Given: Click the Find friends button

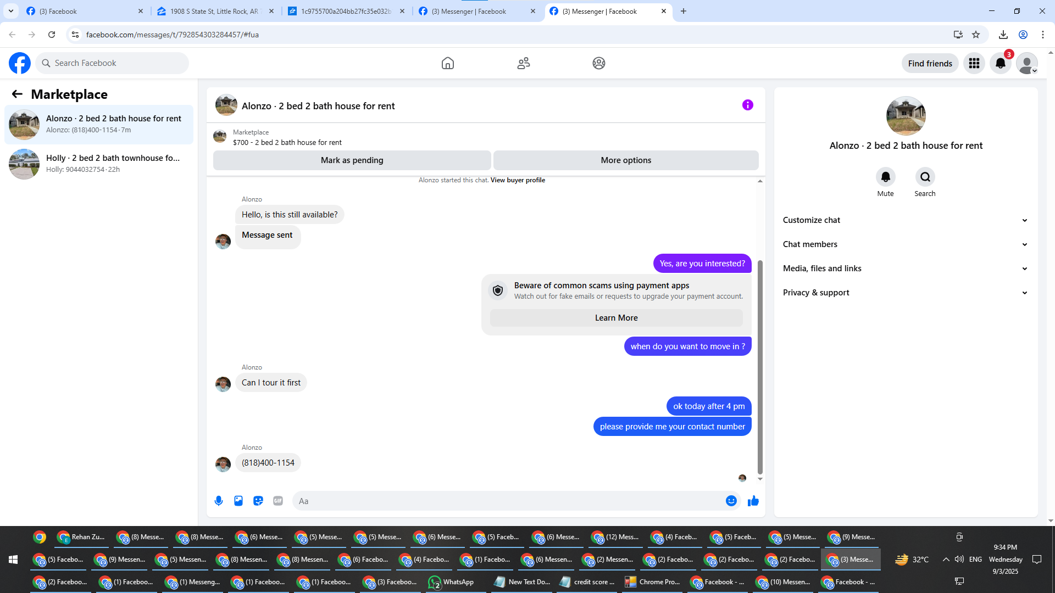Looking at the screenshot, I should (930, 64).
